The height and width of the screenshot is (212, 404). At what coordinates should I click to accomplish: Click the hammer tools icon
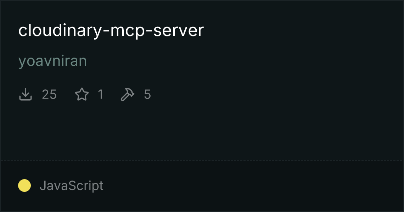(x=128, y=94)
